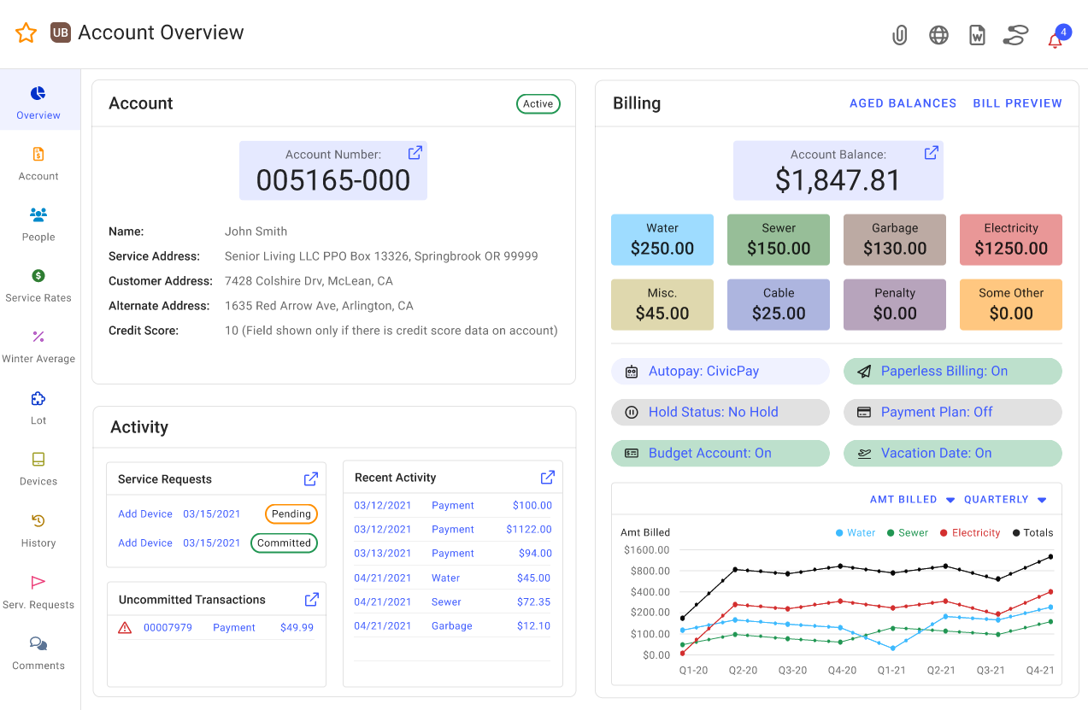The image size is (1088, 710).
Task: Open the Autopay: CivicPay setting
Action: coord(720,371)
